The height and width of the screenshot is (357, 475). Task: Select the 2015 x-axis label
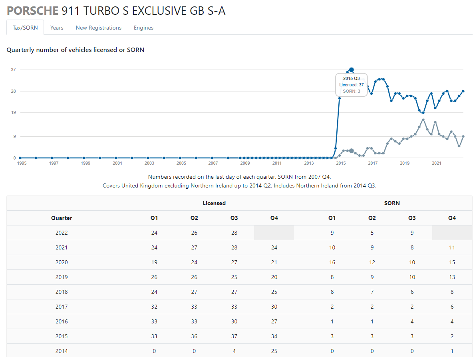pyautogui.click(x=341, y=163)
